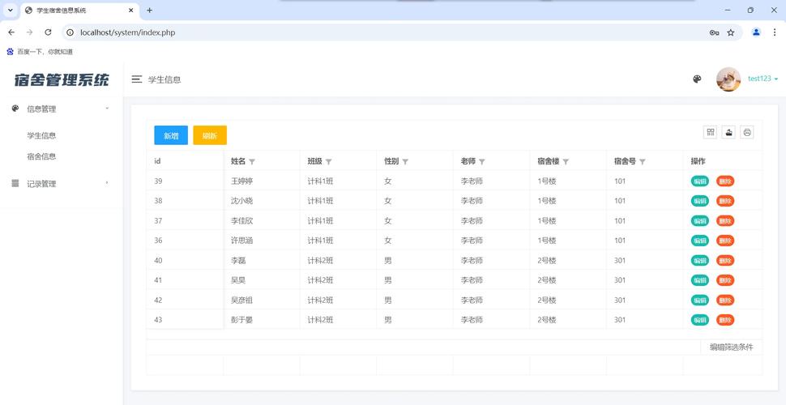Edit the row for 吴昊
This screenshot has width=786, height=405.
[700, 280]
